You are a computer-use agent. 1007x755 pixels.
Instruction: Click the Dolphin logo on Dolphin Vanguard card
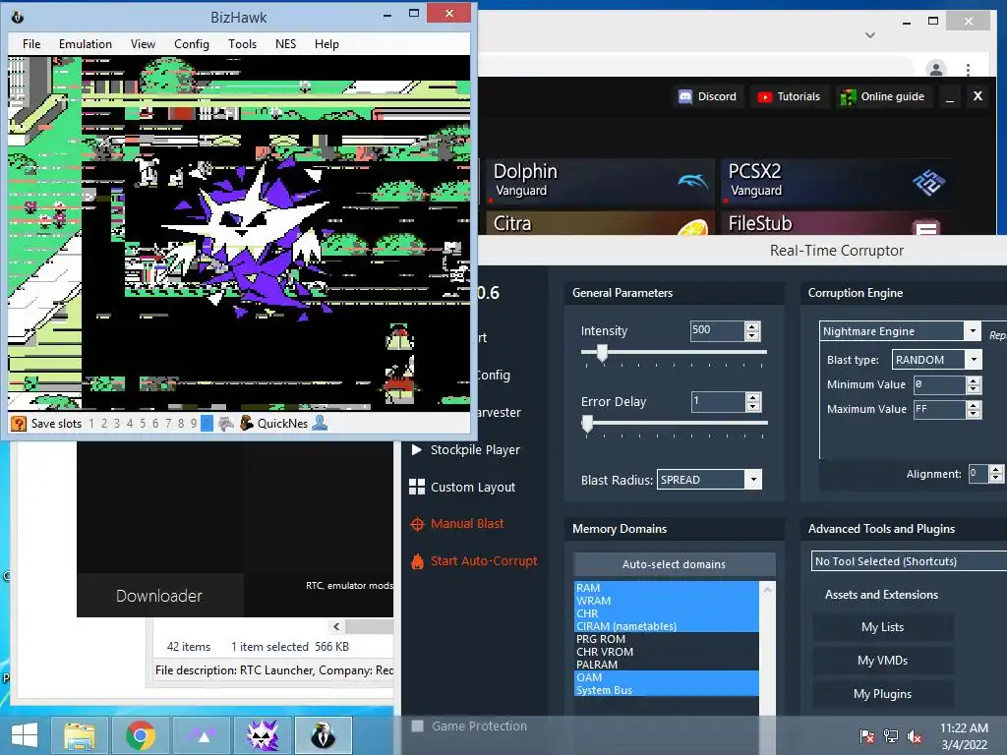pyautogui.click(x=693, y=182)
